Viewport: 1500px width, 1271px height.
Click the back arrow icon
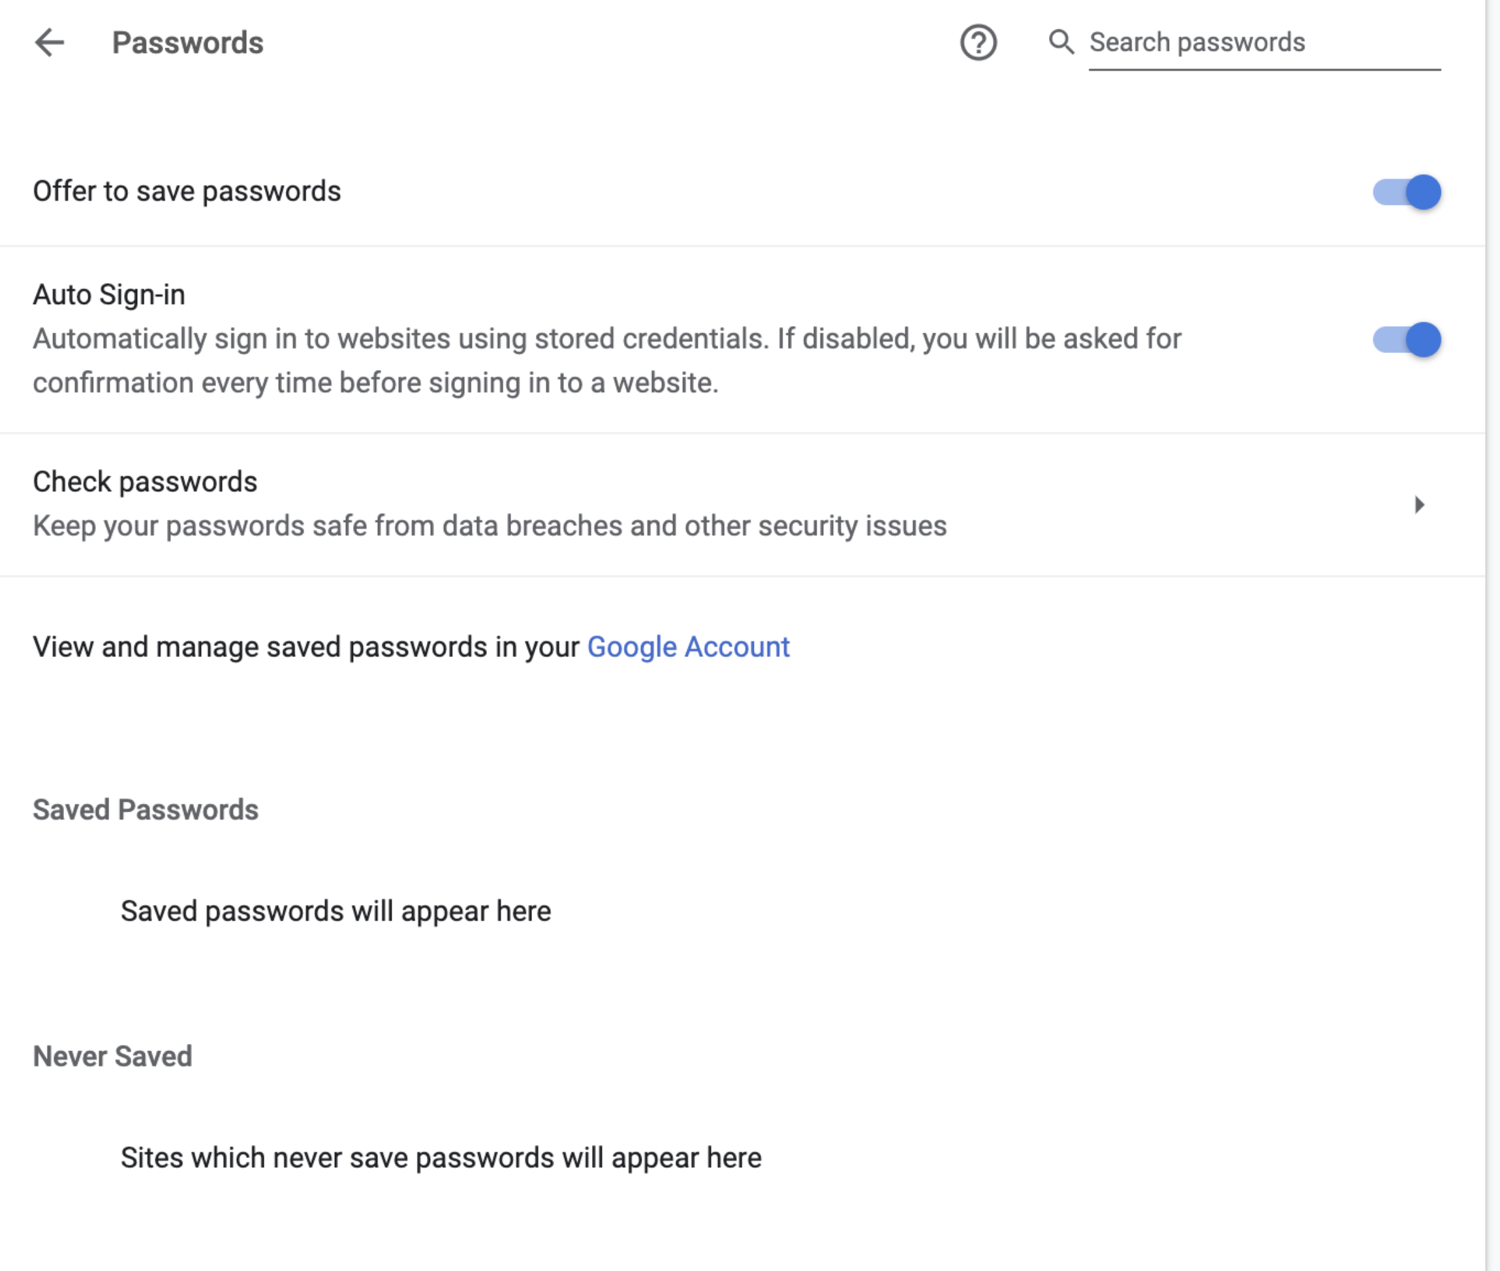(x=49, y=42)
